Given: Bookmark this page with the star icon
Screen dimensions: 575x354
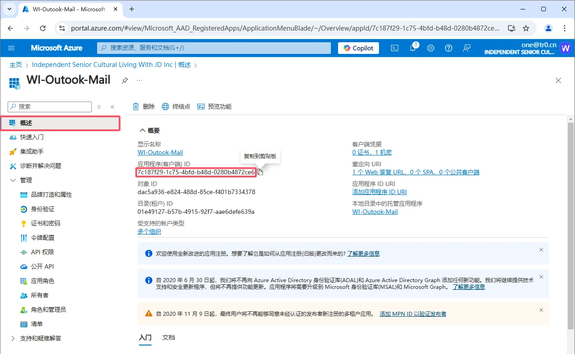Looking at the screenshot, I should tap(526, 28).
